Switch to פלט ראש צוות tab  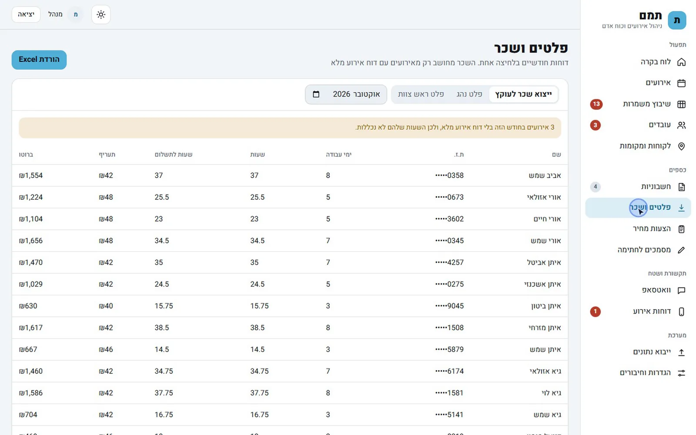point(421,94)
